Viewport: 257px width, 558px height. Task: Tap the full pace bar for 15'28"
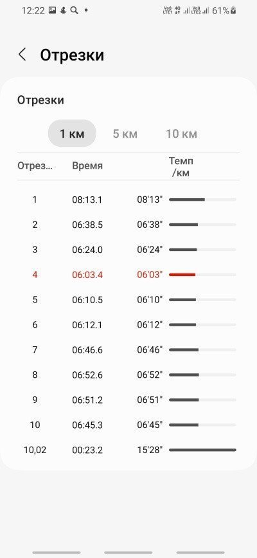pyautogui.click(x=202, y=450)
